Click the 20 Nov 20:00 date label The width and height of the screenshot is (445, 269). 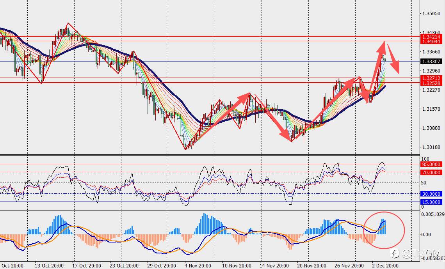pyautogui.click(x=311, y=266)
